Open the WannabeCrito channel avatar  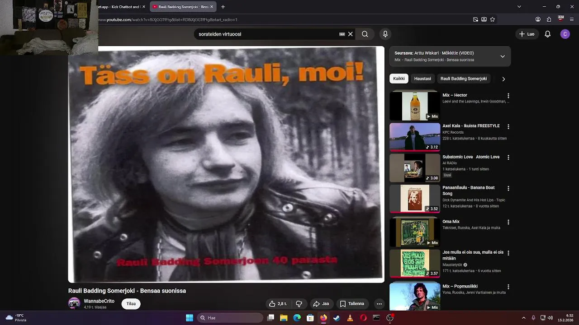coord(74,303)
